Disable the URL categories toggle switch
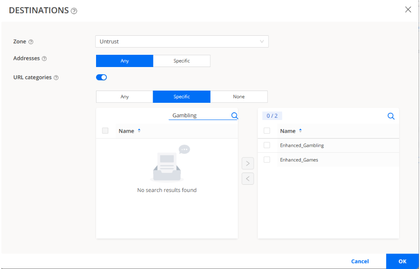 [x=101, y=77]
